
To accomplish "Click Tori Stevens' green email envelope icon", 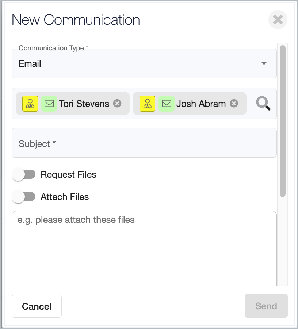I will coord(49,104).
